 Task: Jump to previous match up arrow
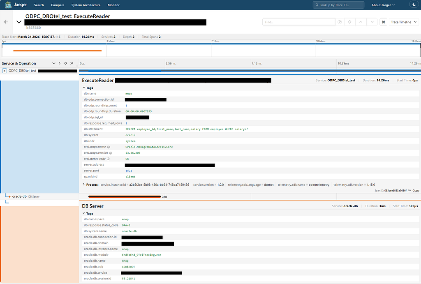click(x=361, y=22)
